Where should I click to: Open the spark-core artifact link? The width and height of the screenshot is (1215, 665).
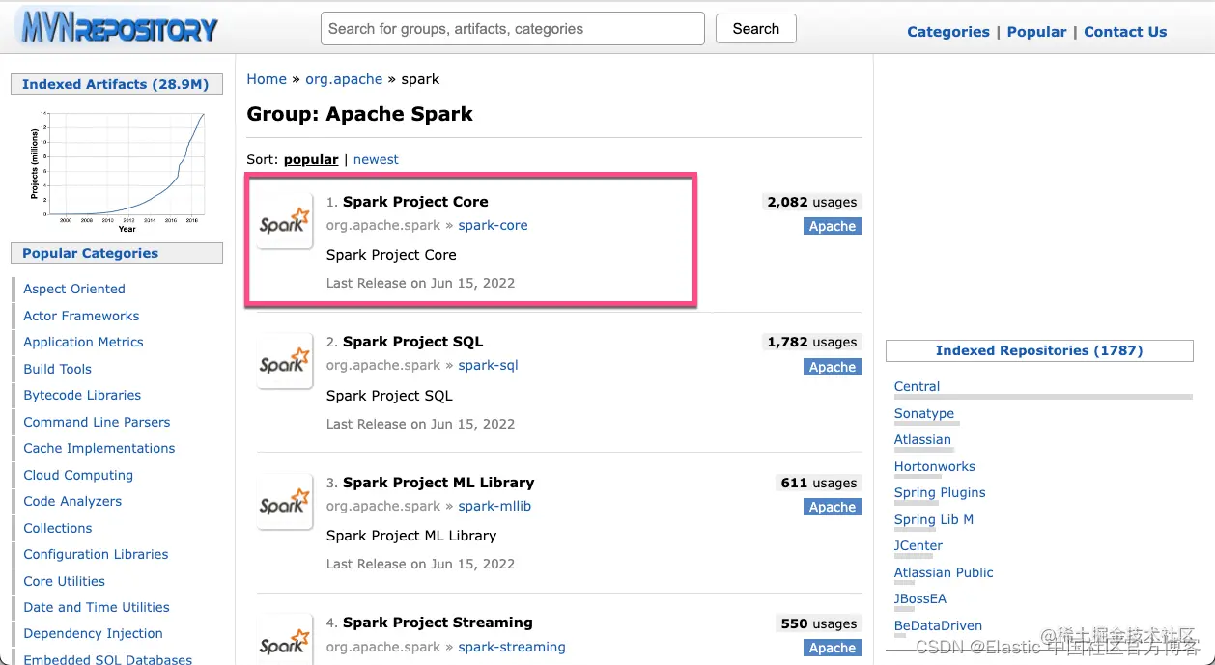[x=493, y=225]
